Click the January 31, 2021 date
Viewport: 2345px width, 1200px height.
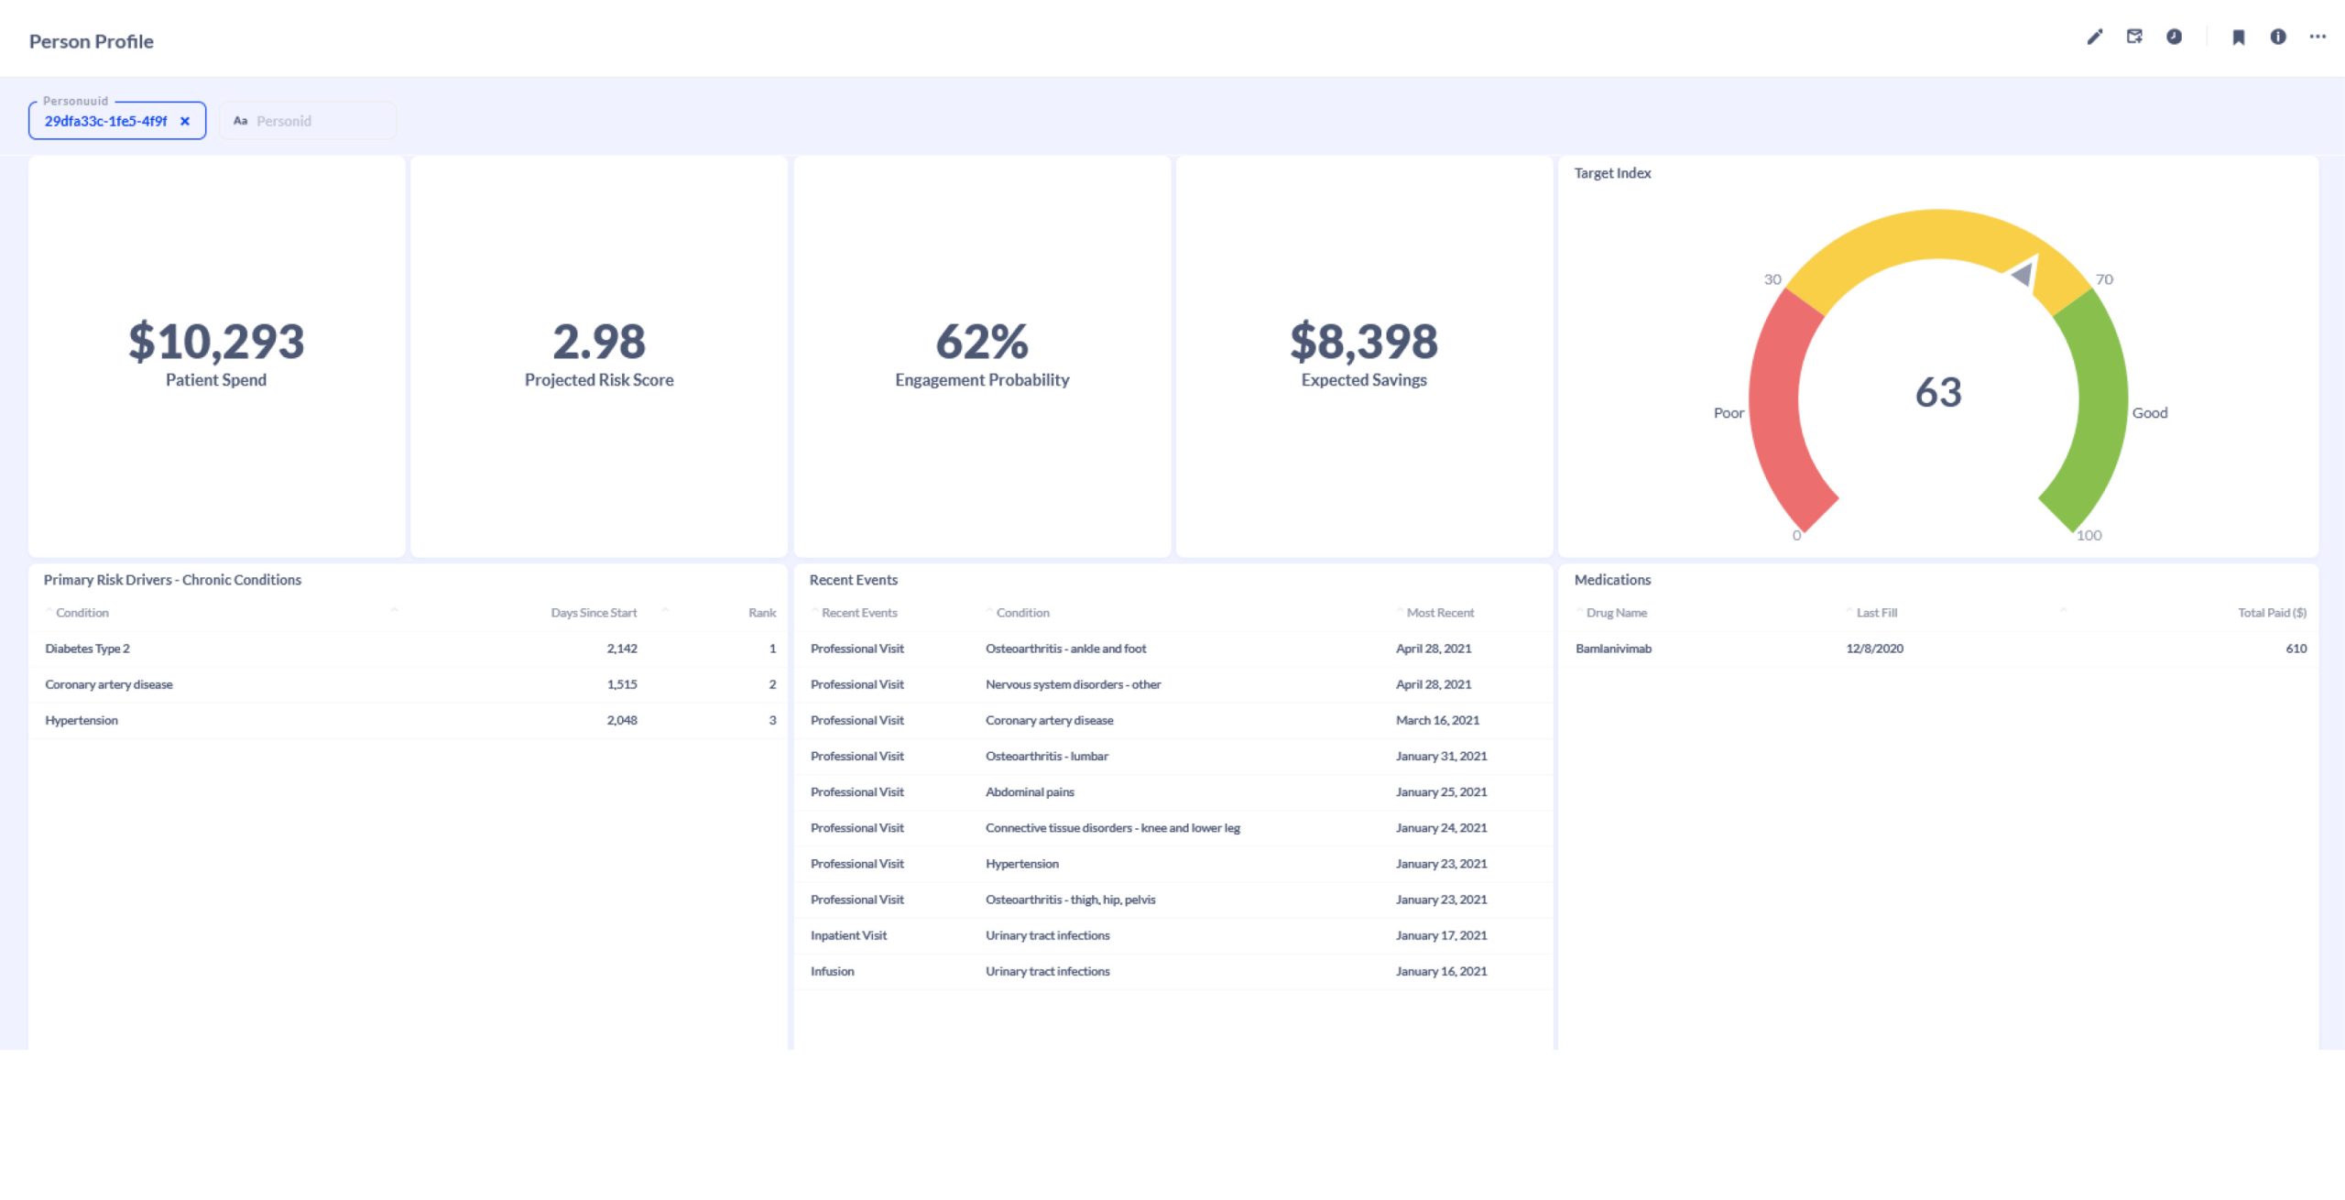click(1441, 756)
